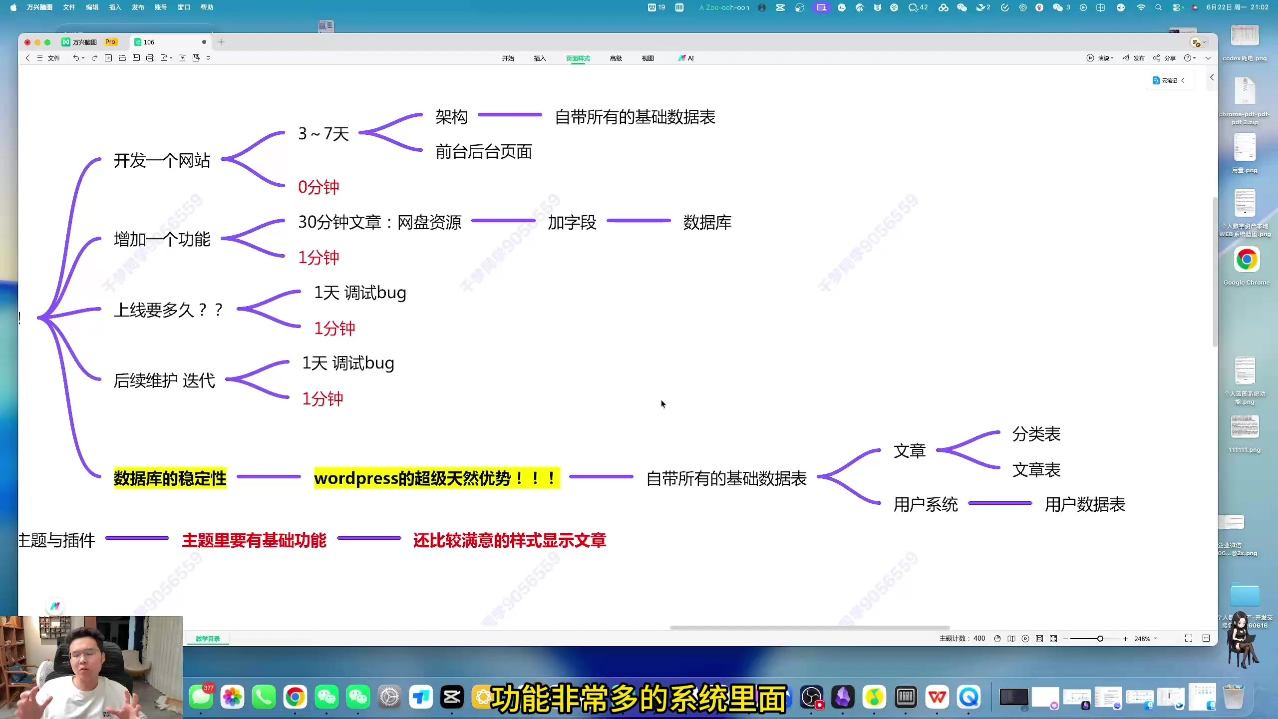The image size is (1278, 719).
Task: Open codex耗电.png desktop file
Action: (x=1245, y=43)
